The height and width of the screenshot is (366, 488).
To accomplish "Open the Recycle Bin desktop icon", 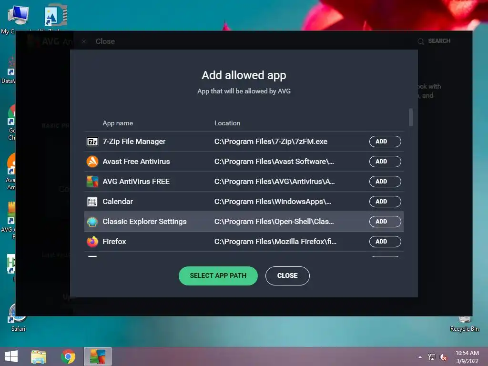I will pyautogui.click(x=464, y=324).
